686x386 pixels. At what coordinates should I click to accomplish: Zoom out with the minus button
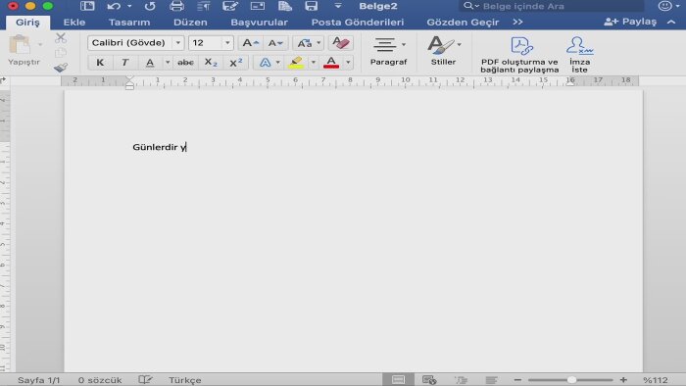coord(517,380)
